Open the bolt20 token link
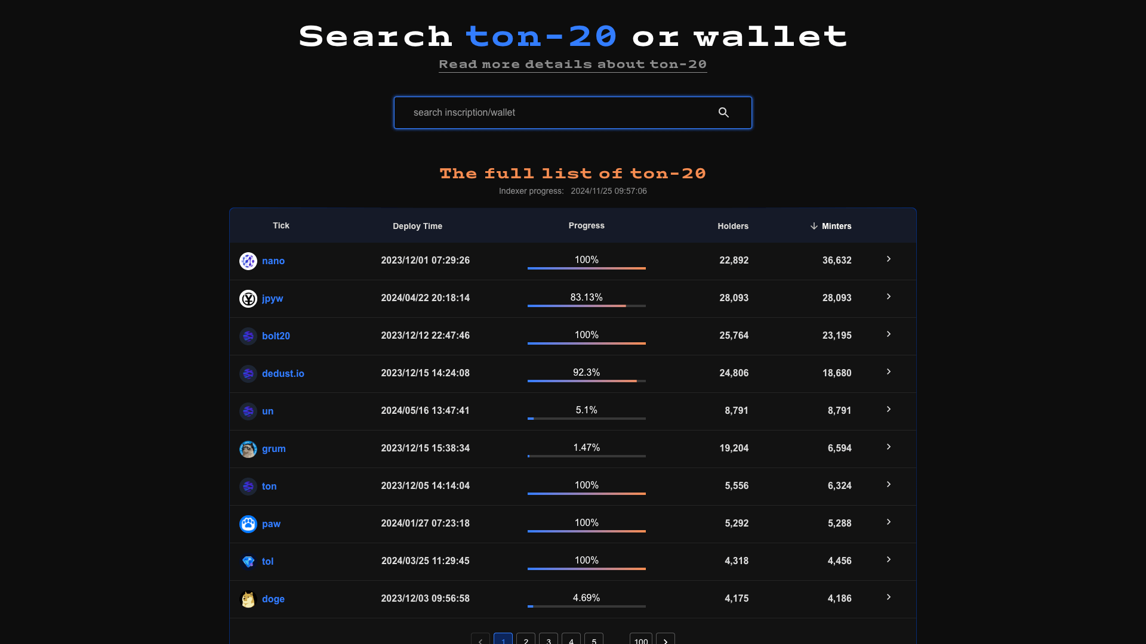The height and width of the screenshot is (644, 1146). pyautogui.click(x=276, y=336)
